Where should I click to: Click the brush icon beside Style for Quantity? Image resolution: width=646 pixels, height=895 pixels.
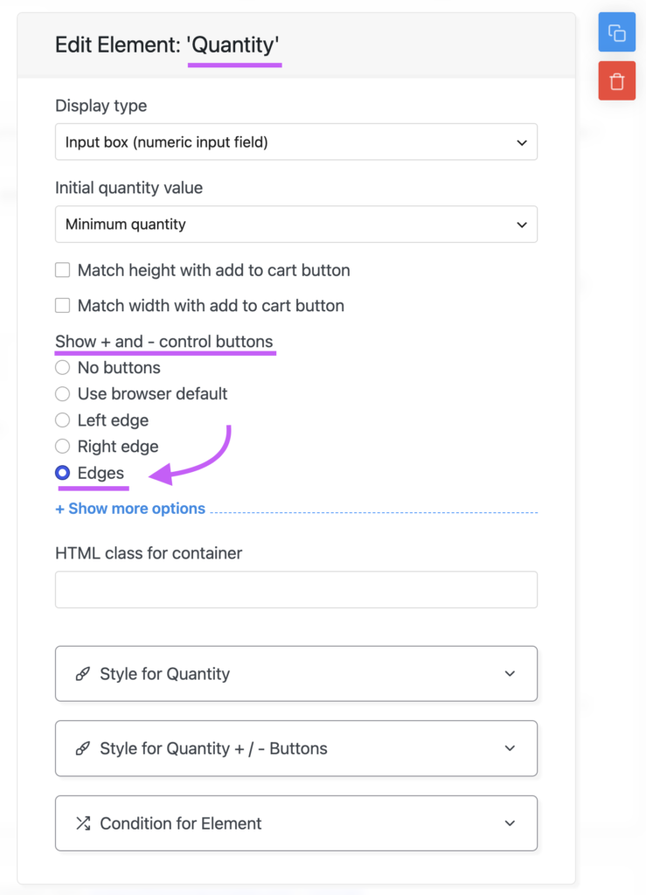tap(83, 674)
